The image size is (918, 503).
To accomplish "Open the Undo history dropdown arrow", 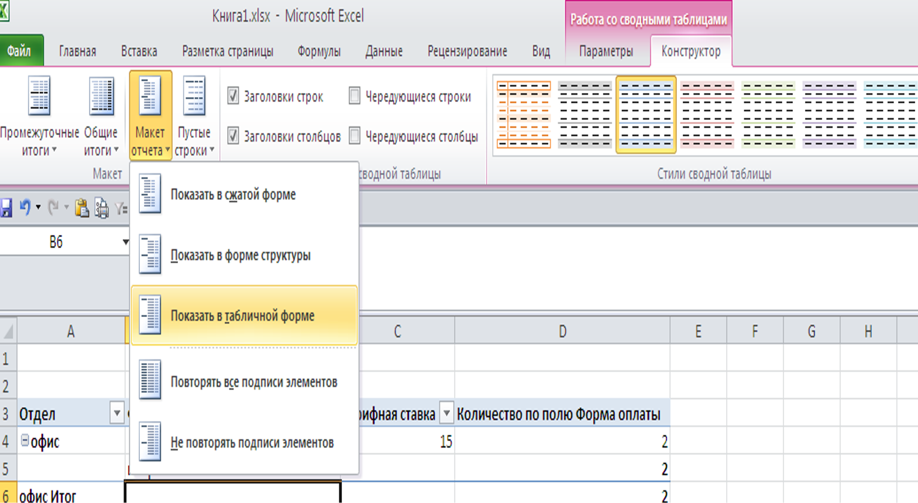I will 38,207.
